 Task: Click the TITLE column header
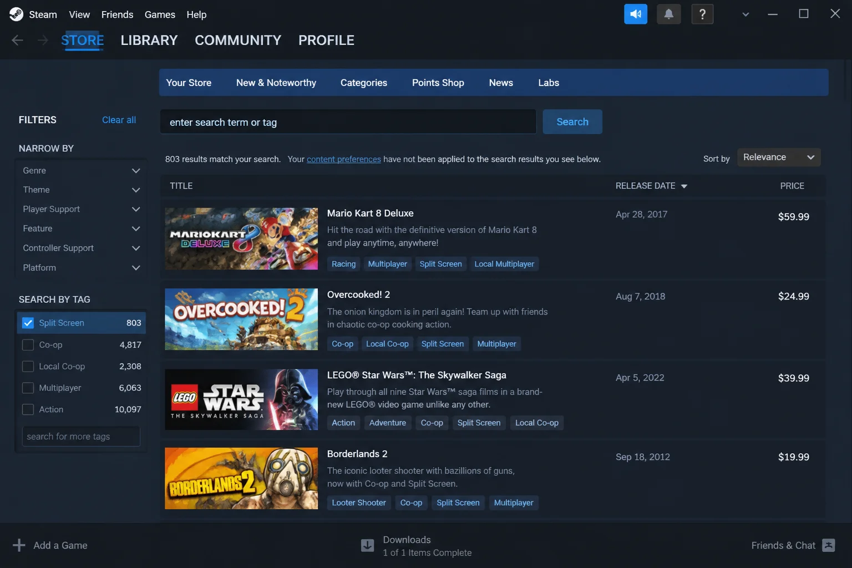[181, 186]
